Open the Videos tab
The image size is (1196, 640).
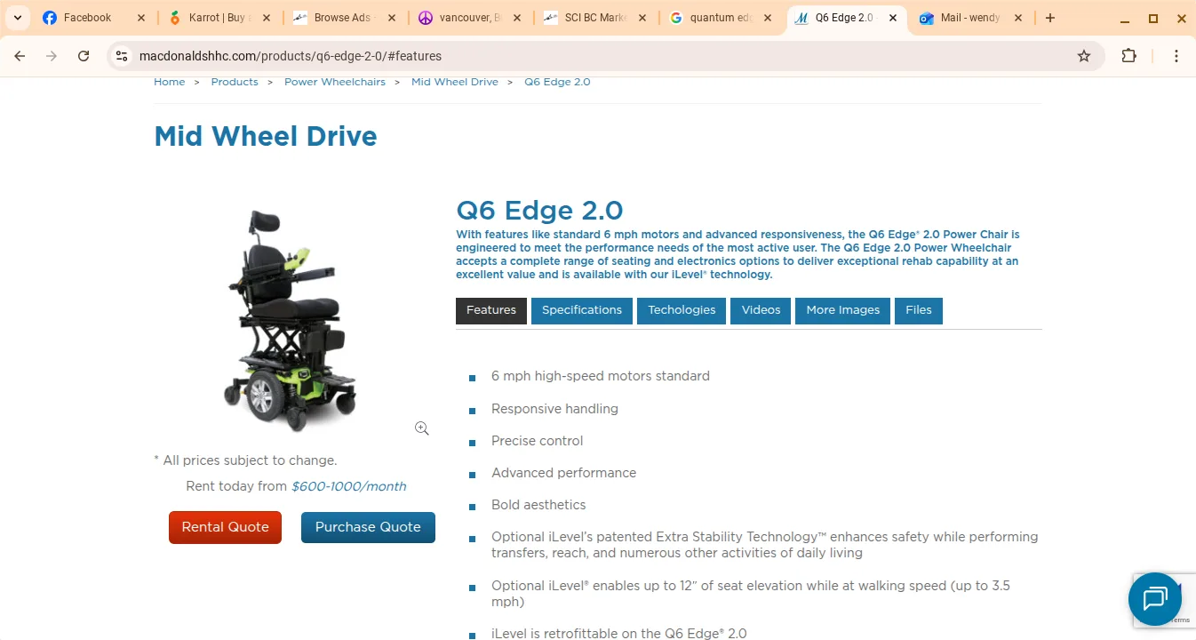click(760, 310)
